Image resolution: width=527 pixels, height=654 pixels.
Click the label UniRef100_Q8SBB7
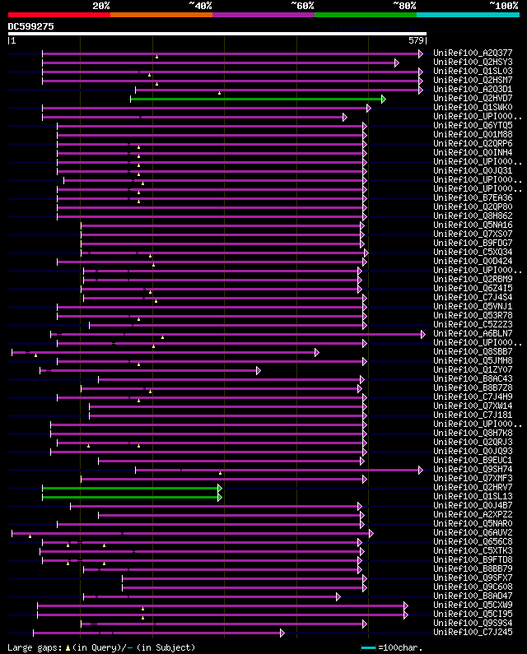coord(473,351)
